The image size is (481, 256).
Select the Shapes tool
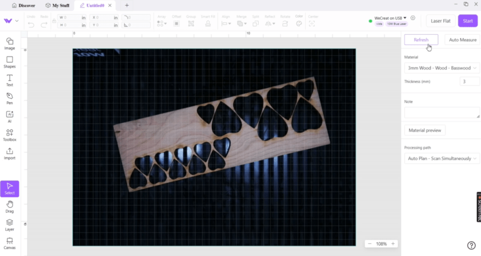[9, 62]
